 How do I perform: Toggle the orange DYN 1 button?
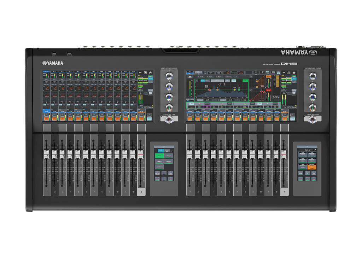click(269, 76)
